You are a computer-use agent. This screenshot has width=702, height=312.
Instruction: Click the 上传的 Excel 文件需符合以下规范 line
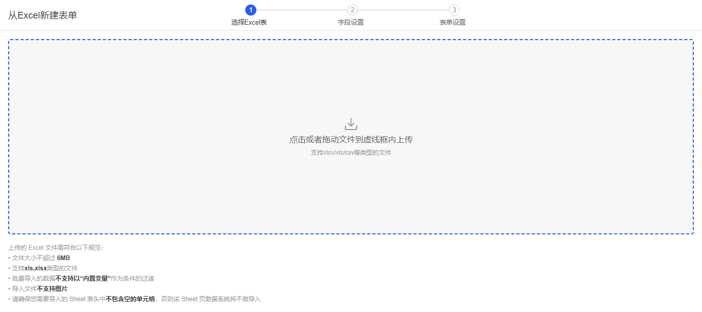coord(56,248)
